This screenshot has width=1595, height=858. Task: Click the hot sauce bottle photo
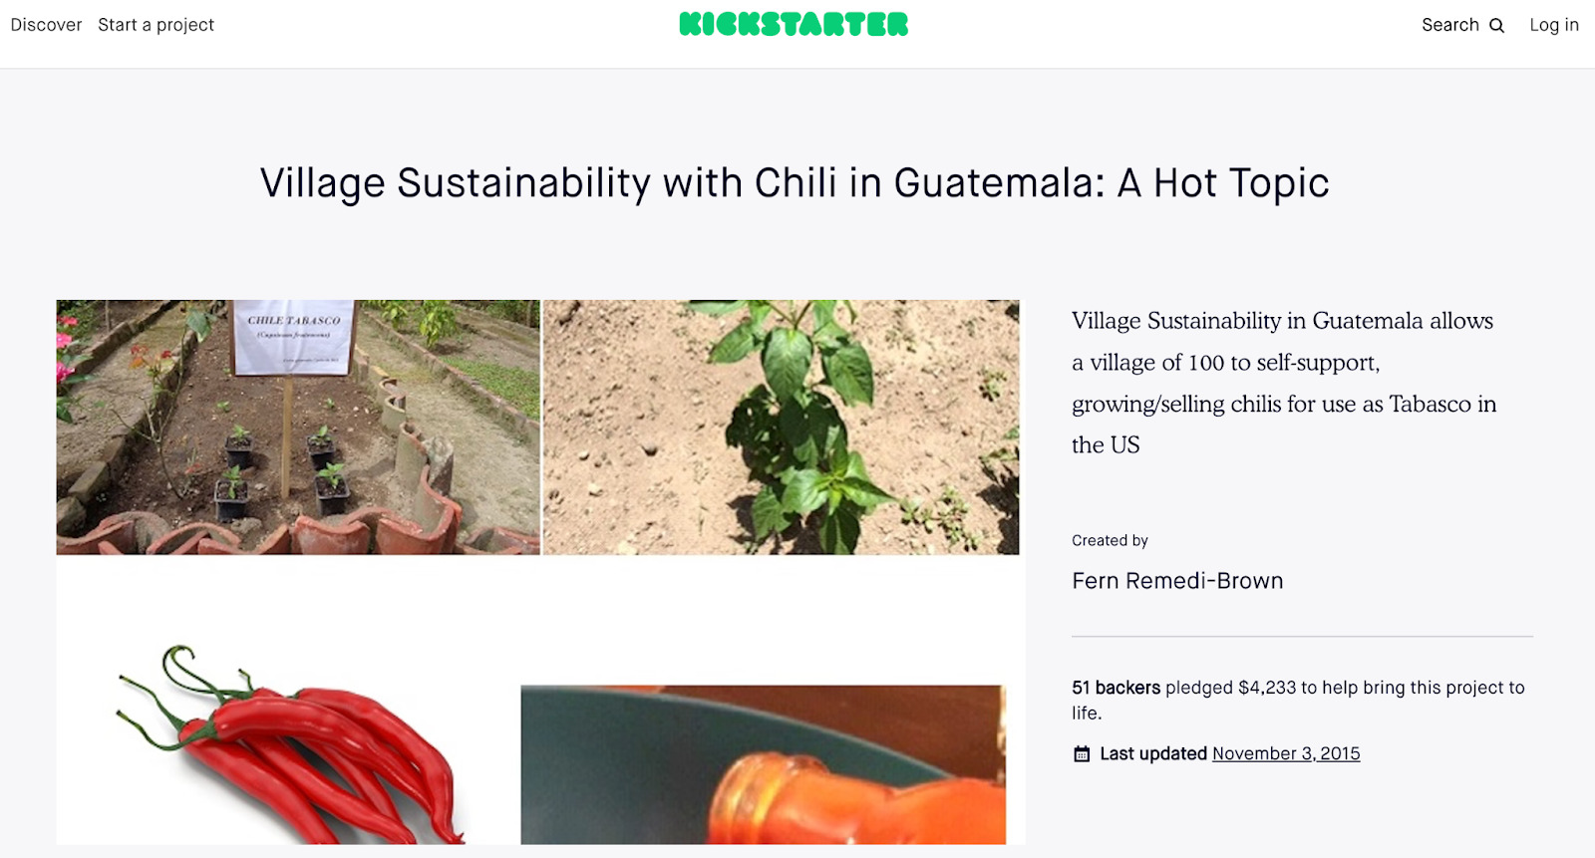click(x=764, y=764)
